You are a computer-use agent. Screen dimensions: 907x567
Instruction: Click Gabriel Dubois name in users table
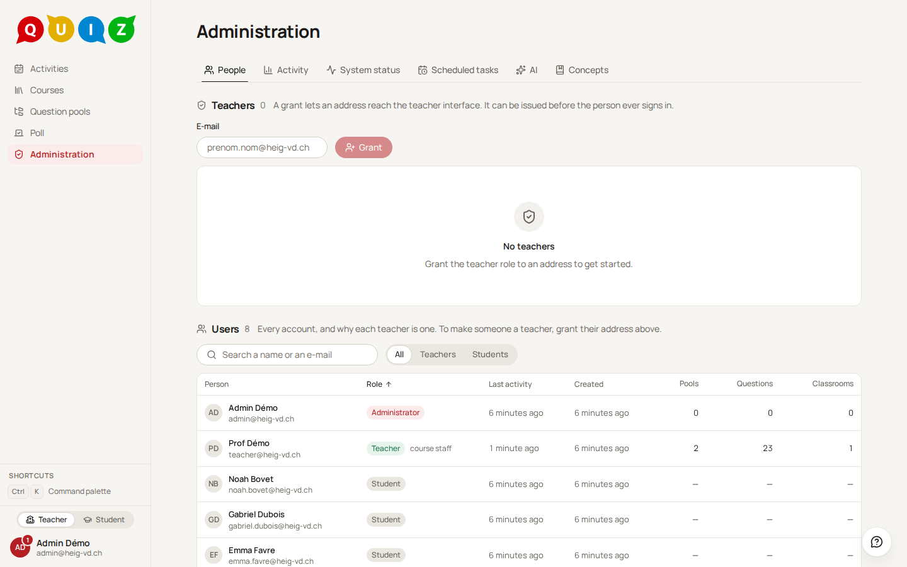click(x=256, y=515)
